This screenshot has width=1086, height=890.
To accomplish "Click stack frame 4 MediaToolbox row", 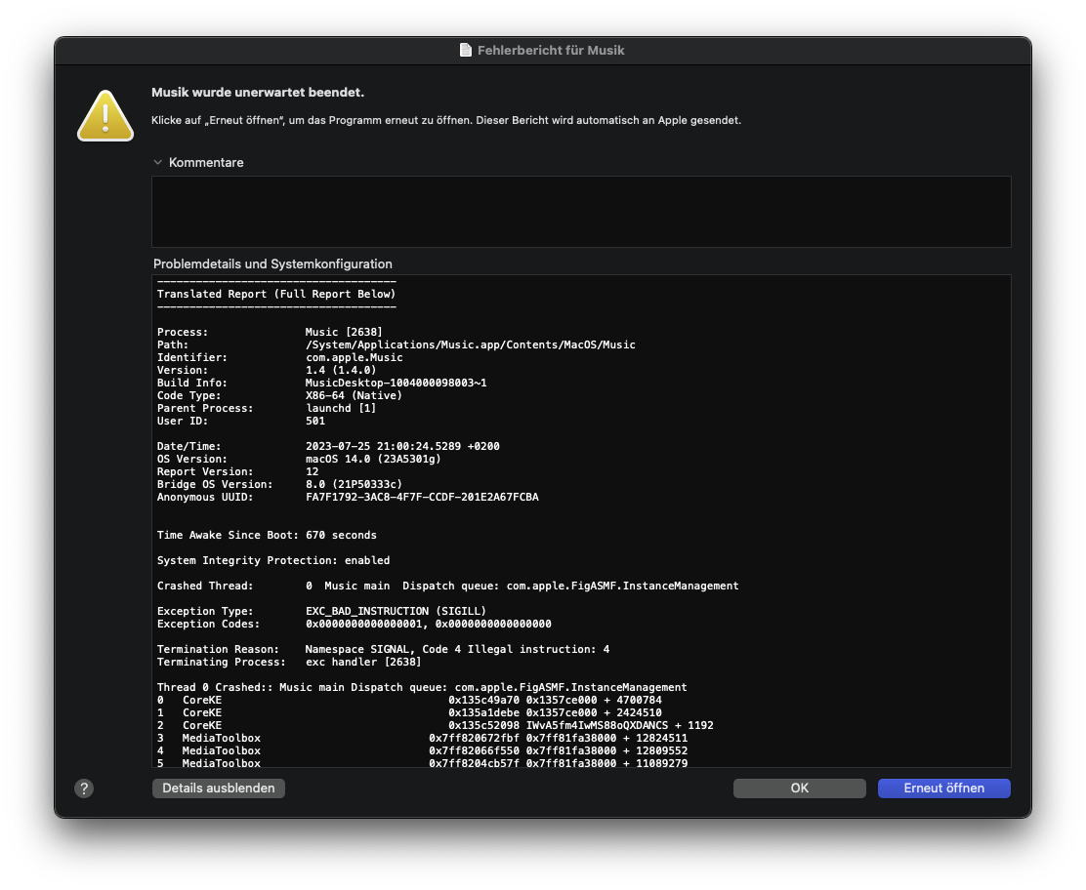I will [x=423, y=750].
